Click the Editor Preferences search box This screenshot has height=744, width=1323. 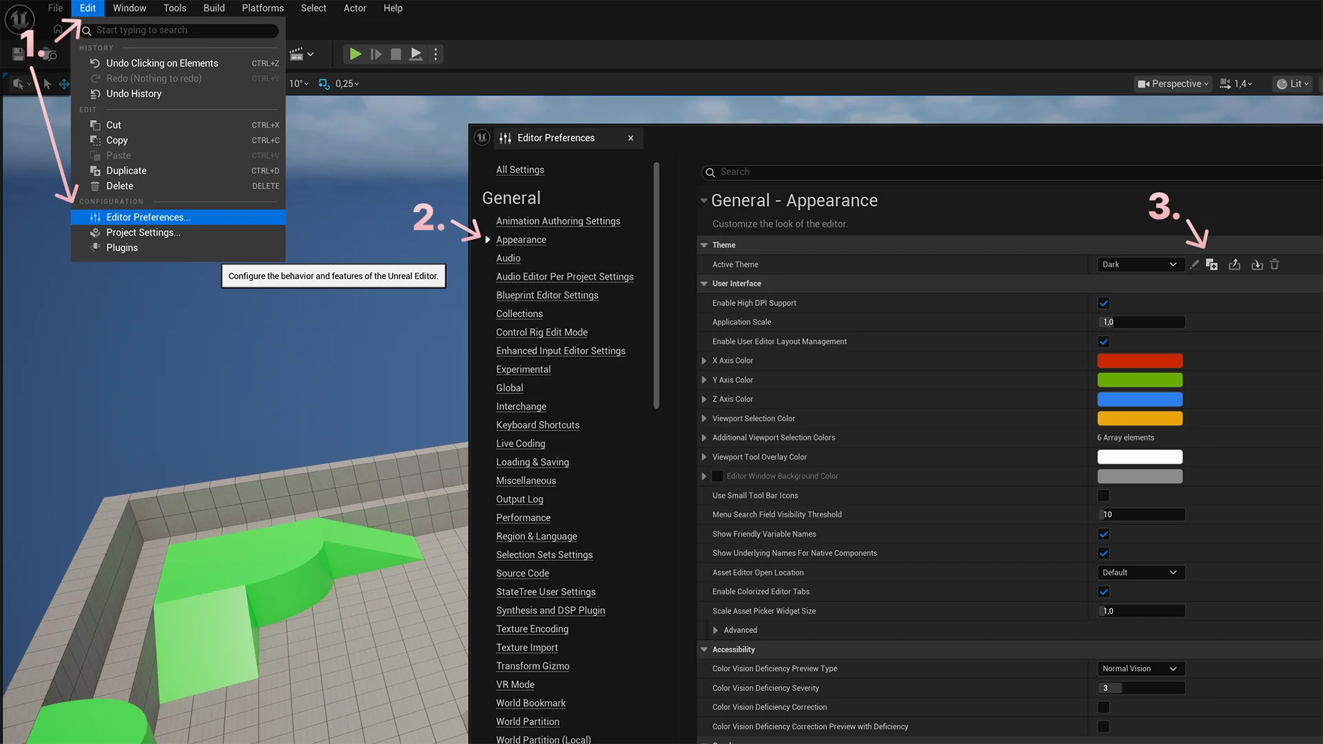[x=1012, y=172]
